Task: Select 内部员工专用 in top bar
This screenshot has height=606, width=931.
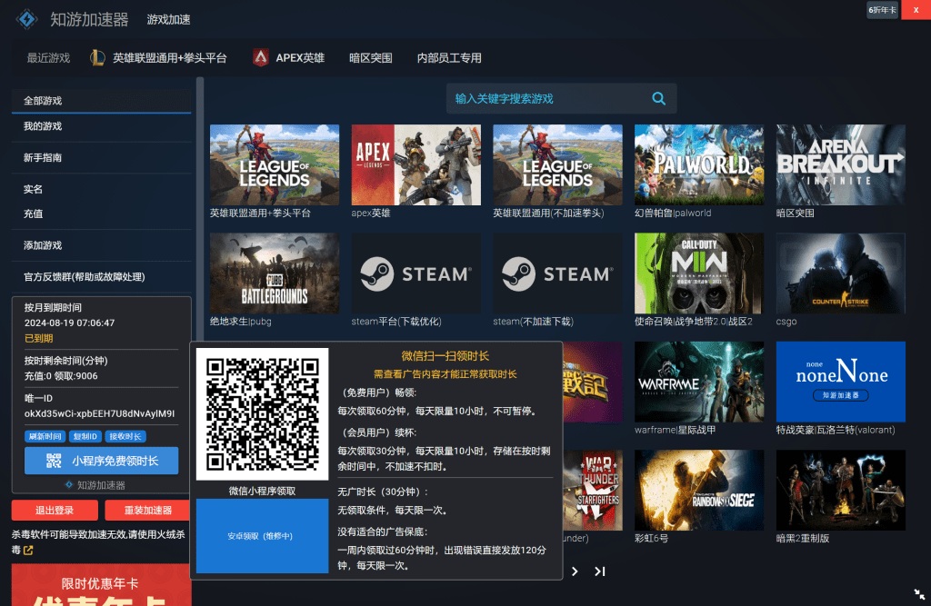Action: pyautogui.click(x=449, y=57)
